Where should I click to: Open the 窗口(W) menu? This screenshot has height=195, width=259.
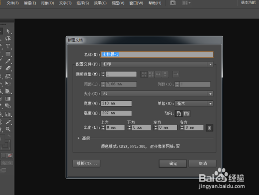point(136,3)
